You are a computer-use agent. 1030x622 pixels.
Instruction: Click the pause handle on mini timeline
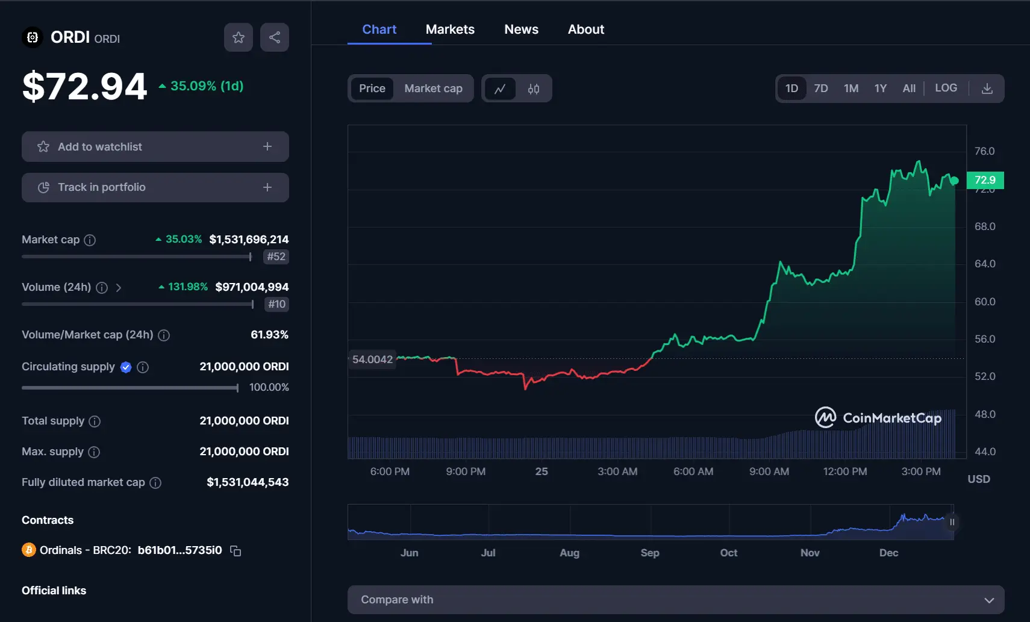click(952, 522)
